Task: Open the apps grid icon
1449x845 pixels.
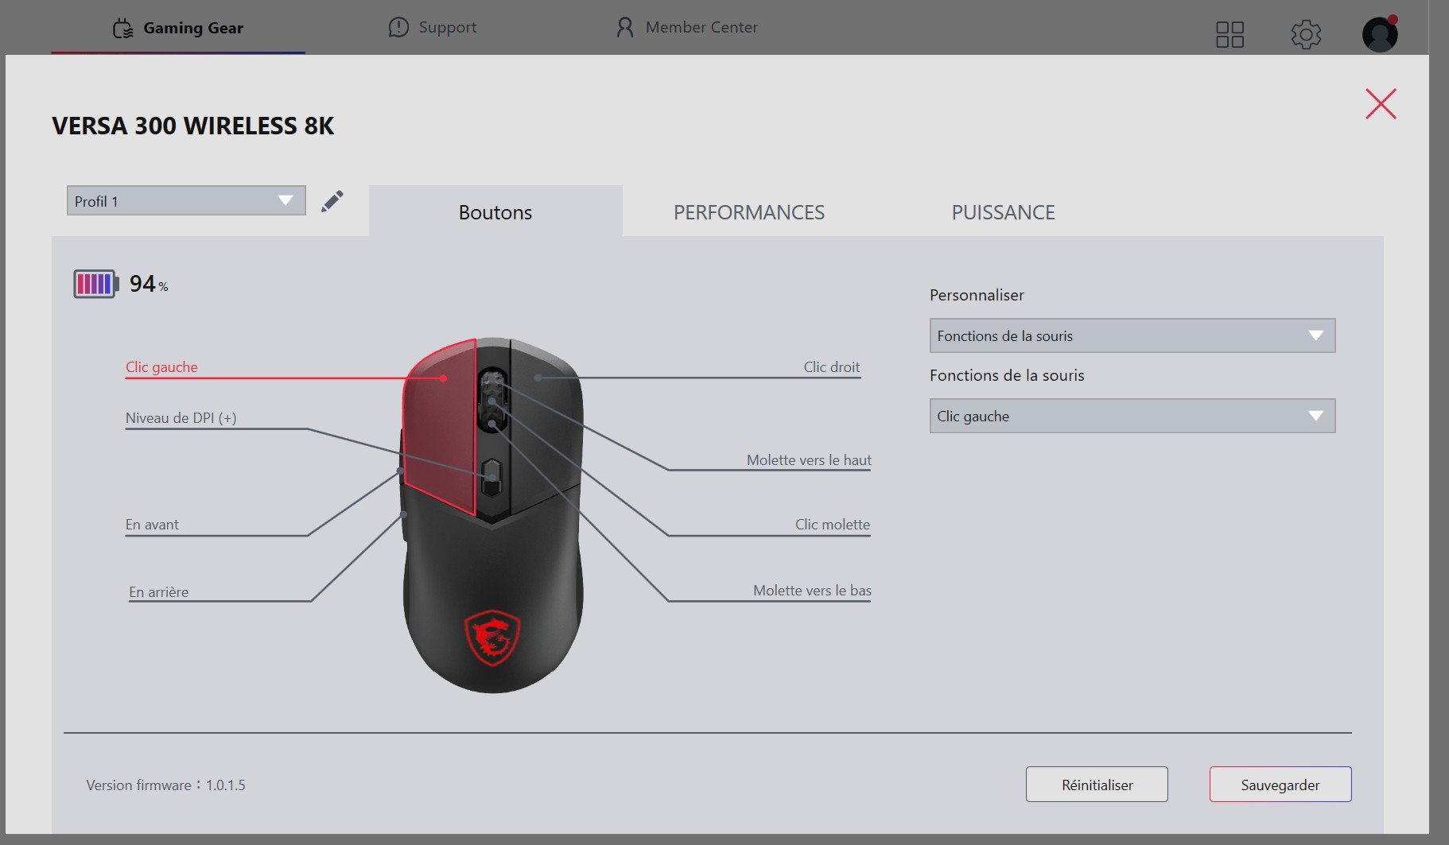Action: tap(1230, 34)
